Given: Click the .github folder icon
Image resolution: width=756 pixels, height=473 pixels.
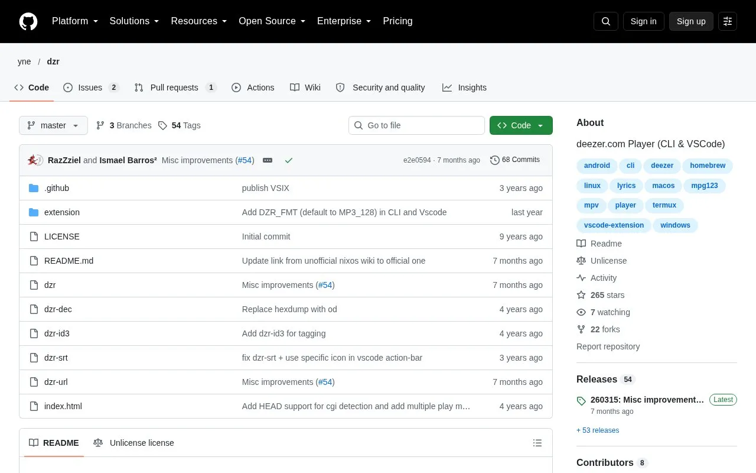Looking at the screenshot, I should pos(34,188).
